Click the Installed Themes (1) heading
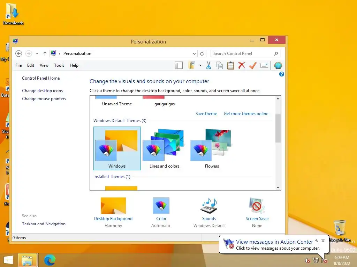357x267 pixels. 112,177
